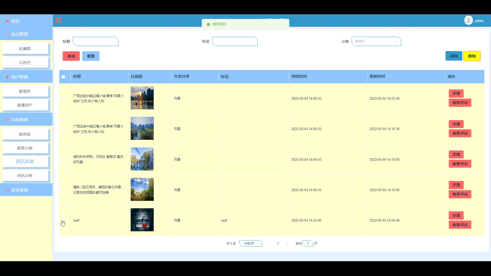This screenshot has width=491, height=276.
Task: Click the 用户管理 person icon
Action: [x=7, y=77]
